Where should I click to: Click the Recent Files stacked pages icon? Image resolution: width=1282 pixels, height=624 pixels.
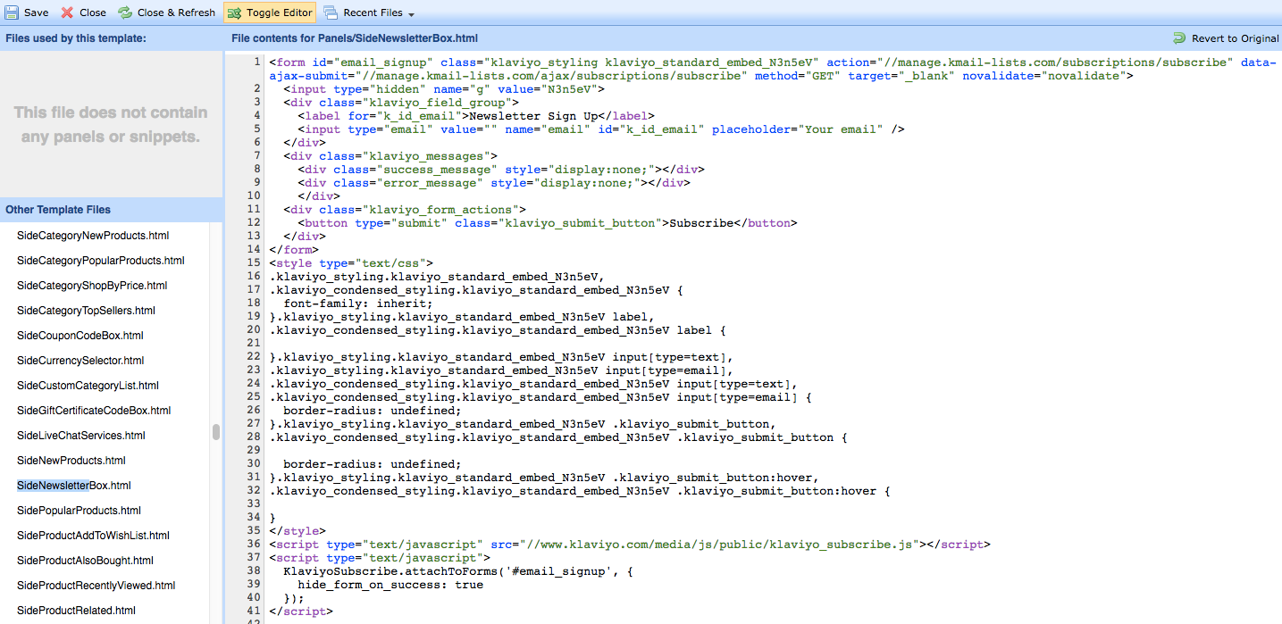(x=330, y=12)
